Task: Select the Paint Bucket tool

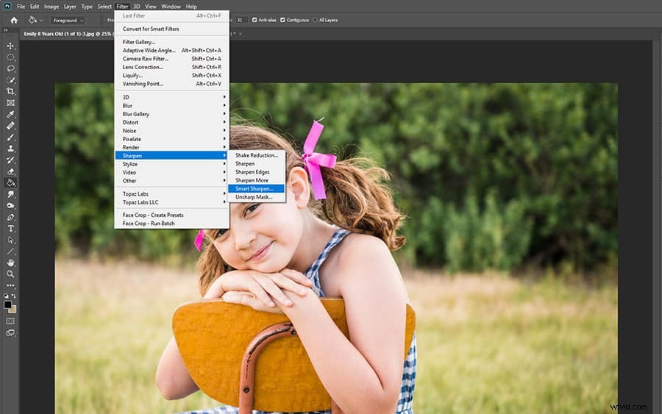Action: point(10,183)
